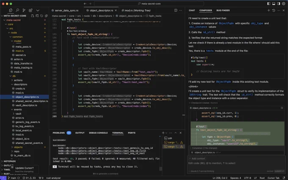Image resolution: width=288 pixels, height=180 pixels.
Task: Switch to PORTS panel tab
Action: [132, 133]
